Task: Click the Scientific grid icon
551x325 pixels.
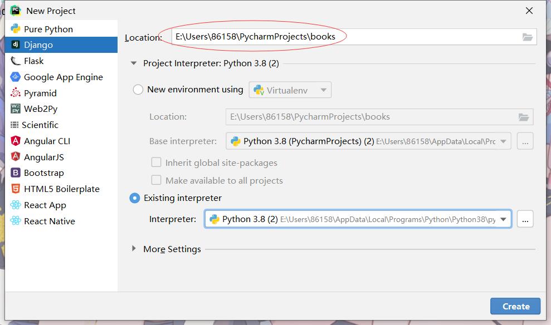Action: 14,125
